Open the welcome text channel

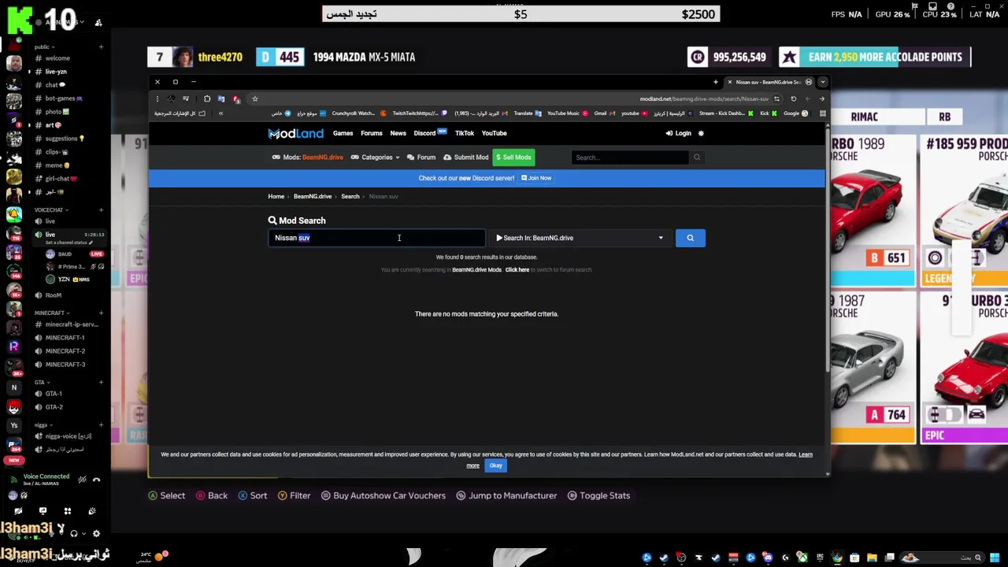point(57,58)
